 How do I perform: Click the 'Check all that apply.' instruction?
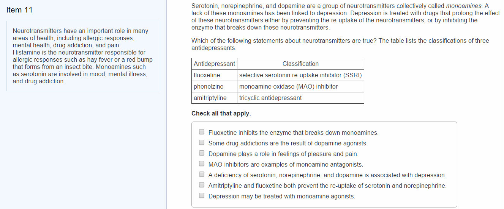pyautogui.click(x=221, y=114)
